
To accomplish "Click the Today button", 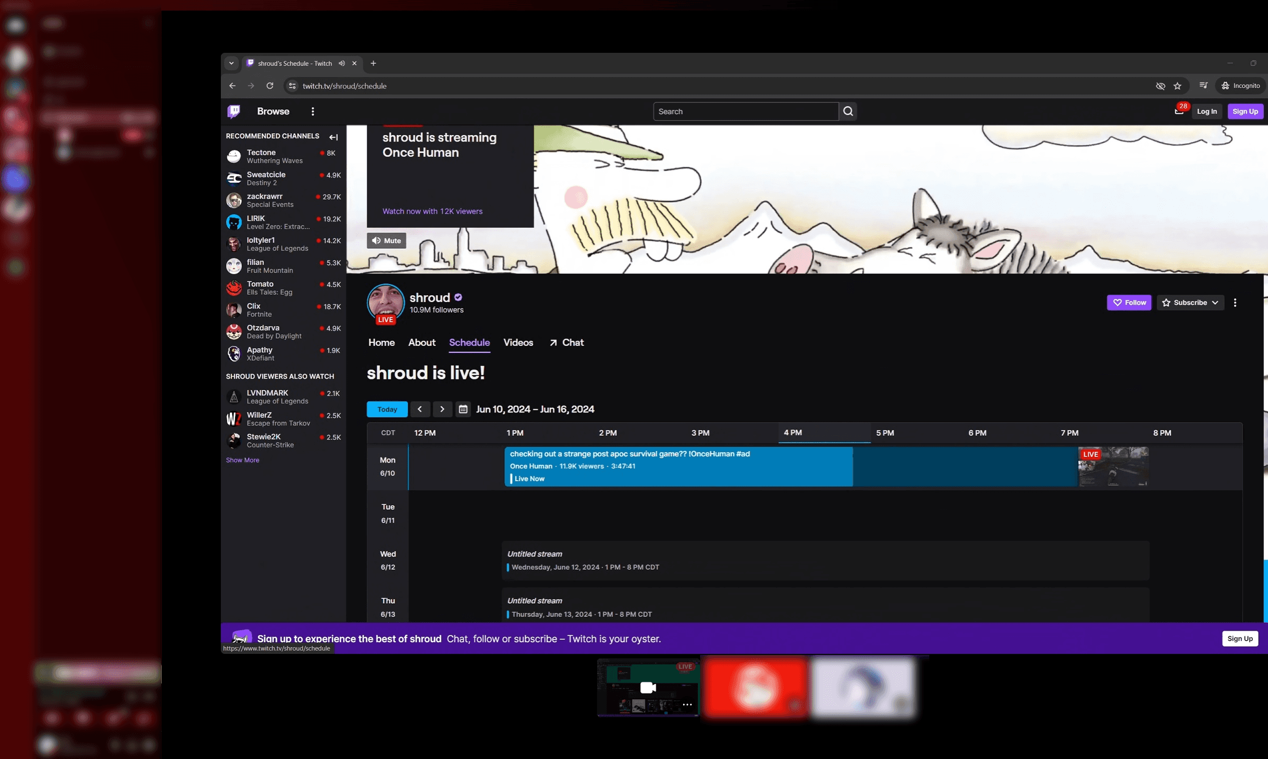I will click(x=387, y=409).
